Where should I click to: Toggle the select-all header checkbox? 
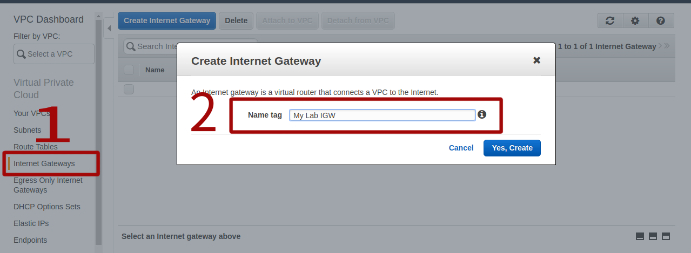tap(129, 70)
